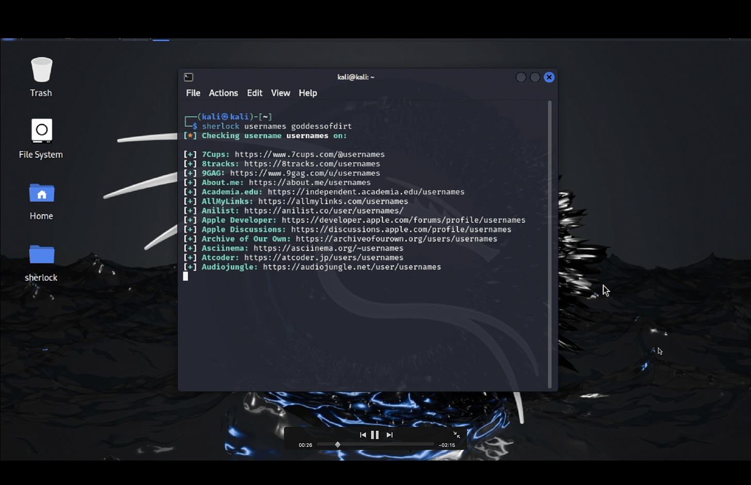751x485 pixels.
Task: Minimize the kali terminal window
Action: pos(521,77)
